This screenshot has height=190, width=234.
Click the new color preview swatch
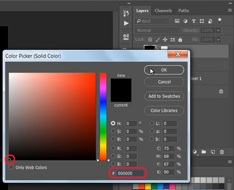click(121, 84)
